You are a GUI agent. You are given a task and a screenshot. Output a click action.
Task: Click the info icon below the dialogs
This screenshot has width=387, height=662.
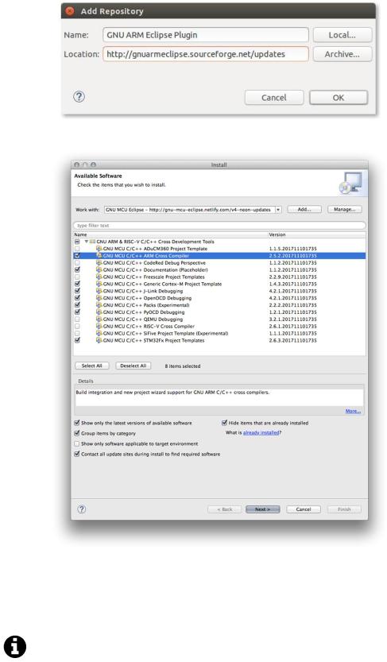(15, 647)
